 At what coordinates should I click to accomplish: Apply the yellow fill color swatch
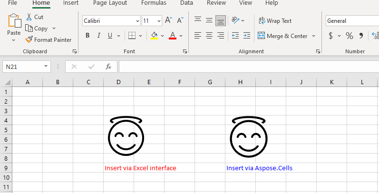point(154,36)
